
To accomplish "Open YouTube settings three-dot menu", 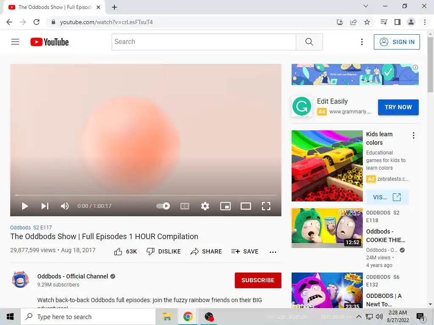I will tap(362, 42).
